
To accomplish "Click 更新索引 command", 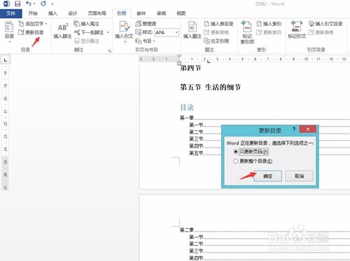I will [269, 32].
